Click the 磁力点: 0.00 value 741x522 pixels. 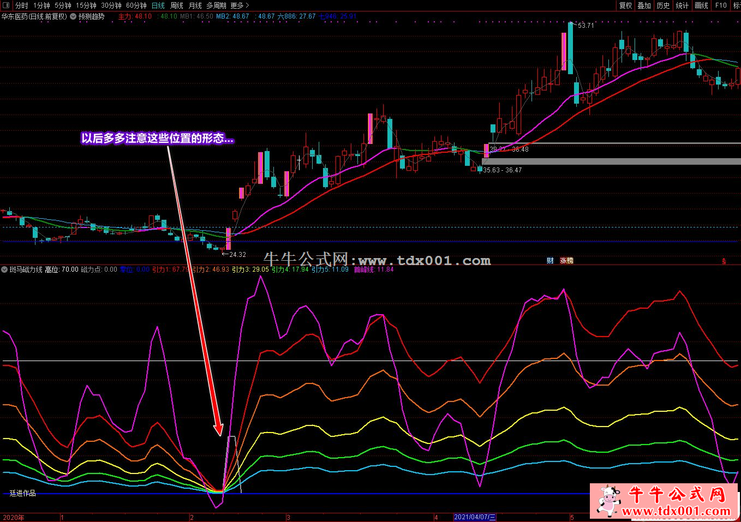(99, 269)
